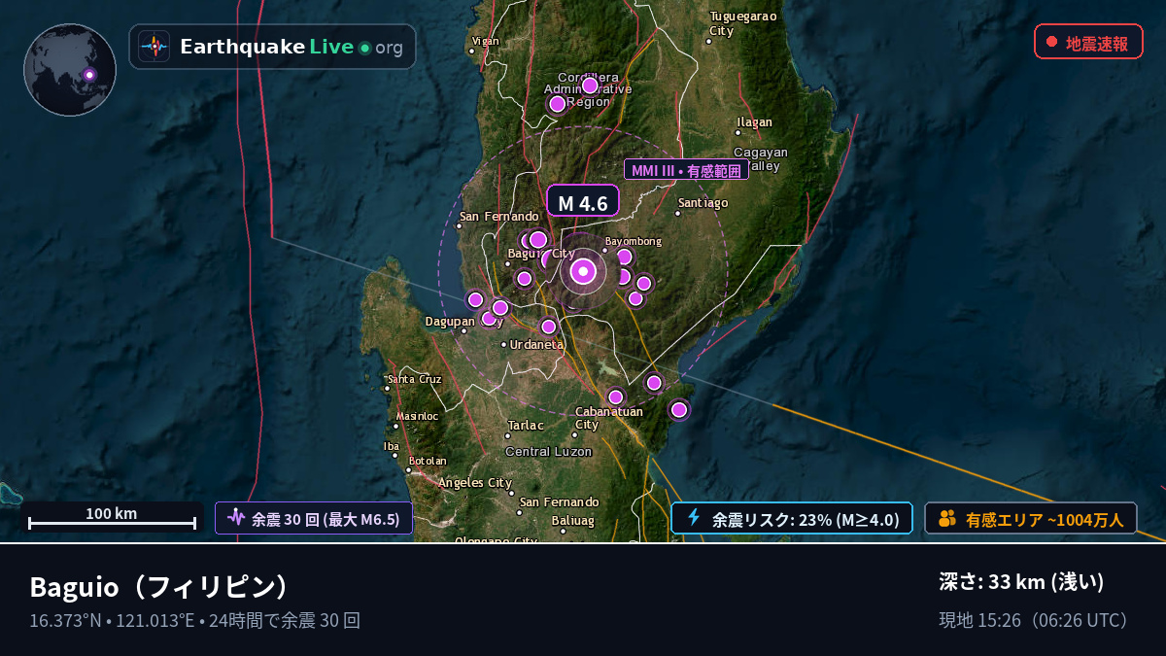This screenshot has width=1166, height=656.
Task: Click the 有感エリア ~1004万人 badge
Action: tap(1031, 518)
